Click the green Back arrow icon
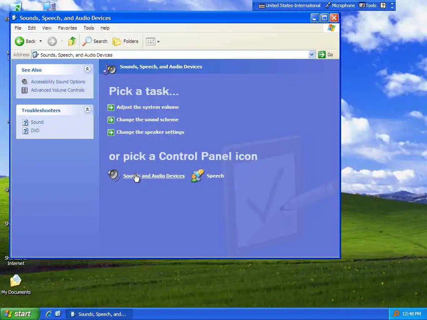Screen dimensions: 427x320 [19, 41]
